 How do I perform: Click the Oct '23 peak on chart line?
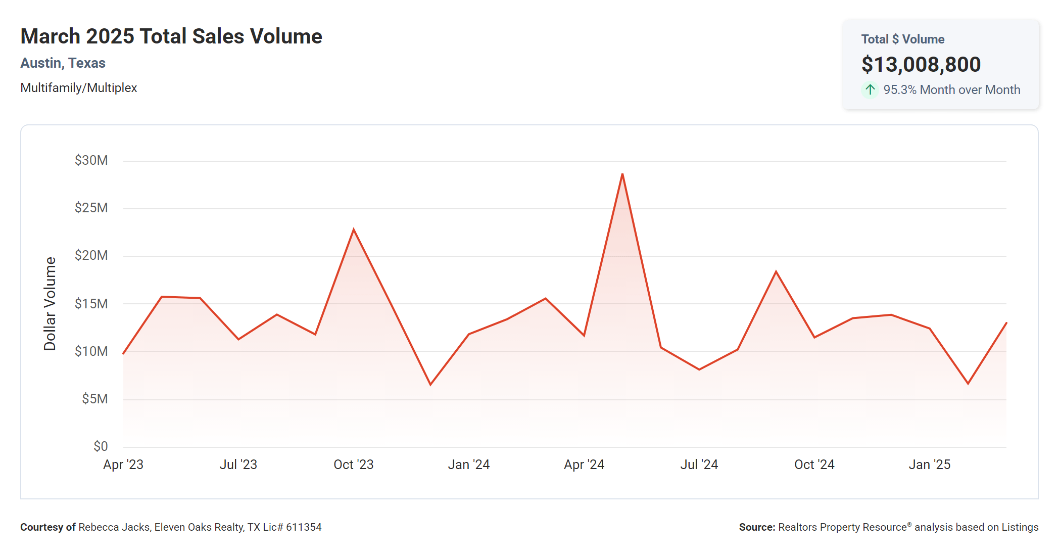[354, 229]
